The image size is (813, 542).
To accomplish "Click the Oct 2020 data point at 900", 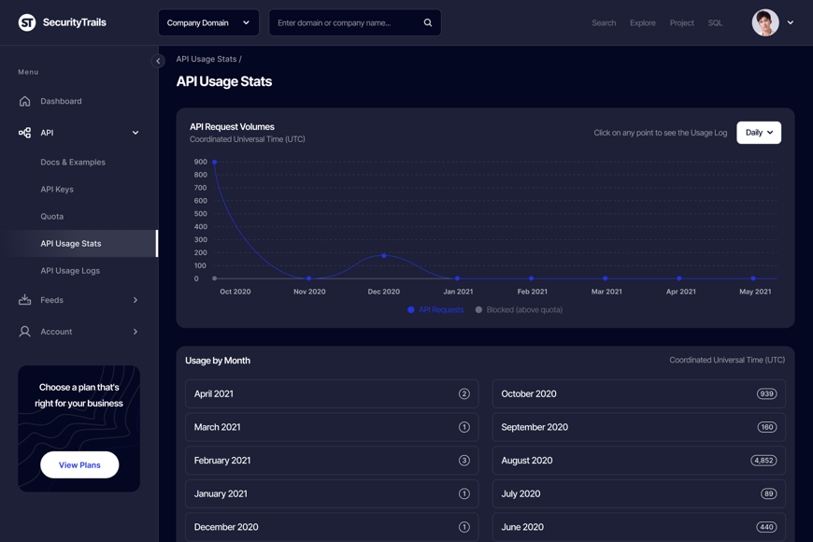I will pos(215,162).
